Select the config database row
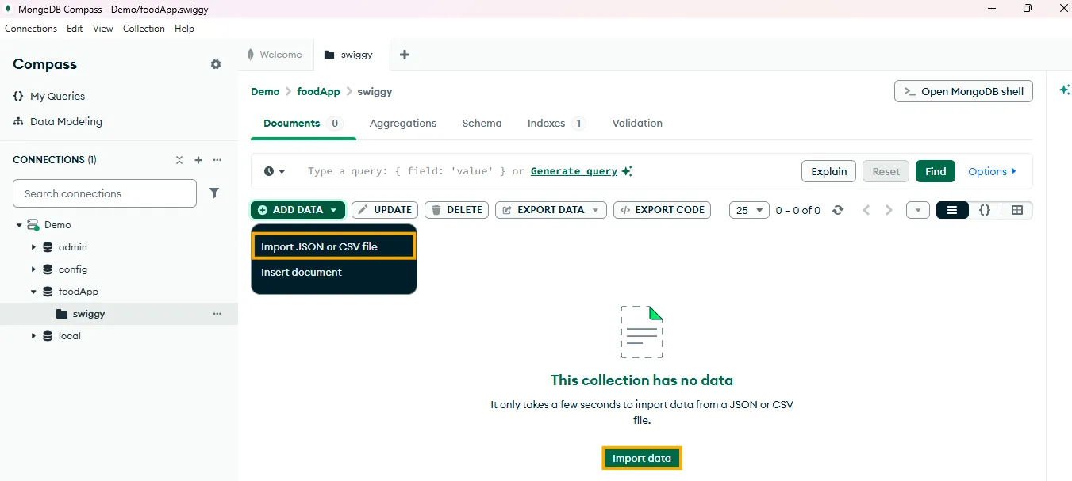Image resolution: width=1072 pixels, height=481 pixels. (119, 269)
